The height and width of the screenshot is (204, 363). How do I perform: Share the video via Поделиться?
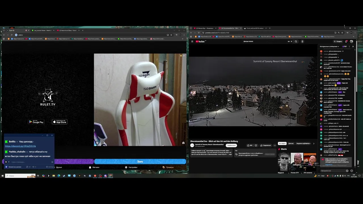point(265,145)
